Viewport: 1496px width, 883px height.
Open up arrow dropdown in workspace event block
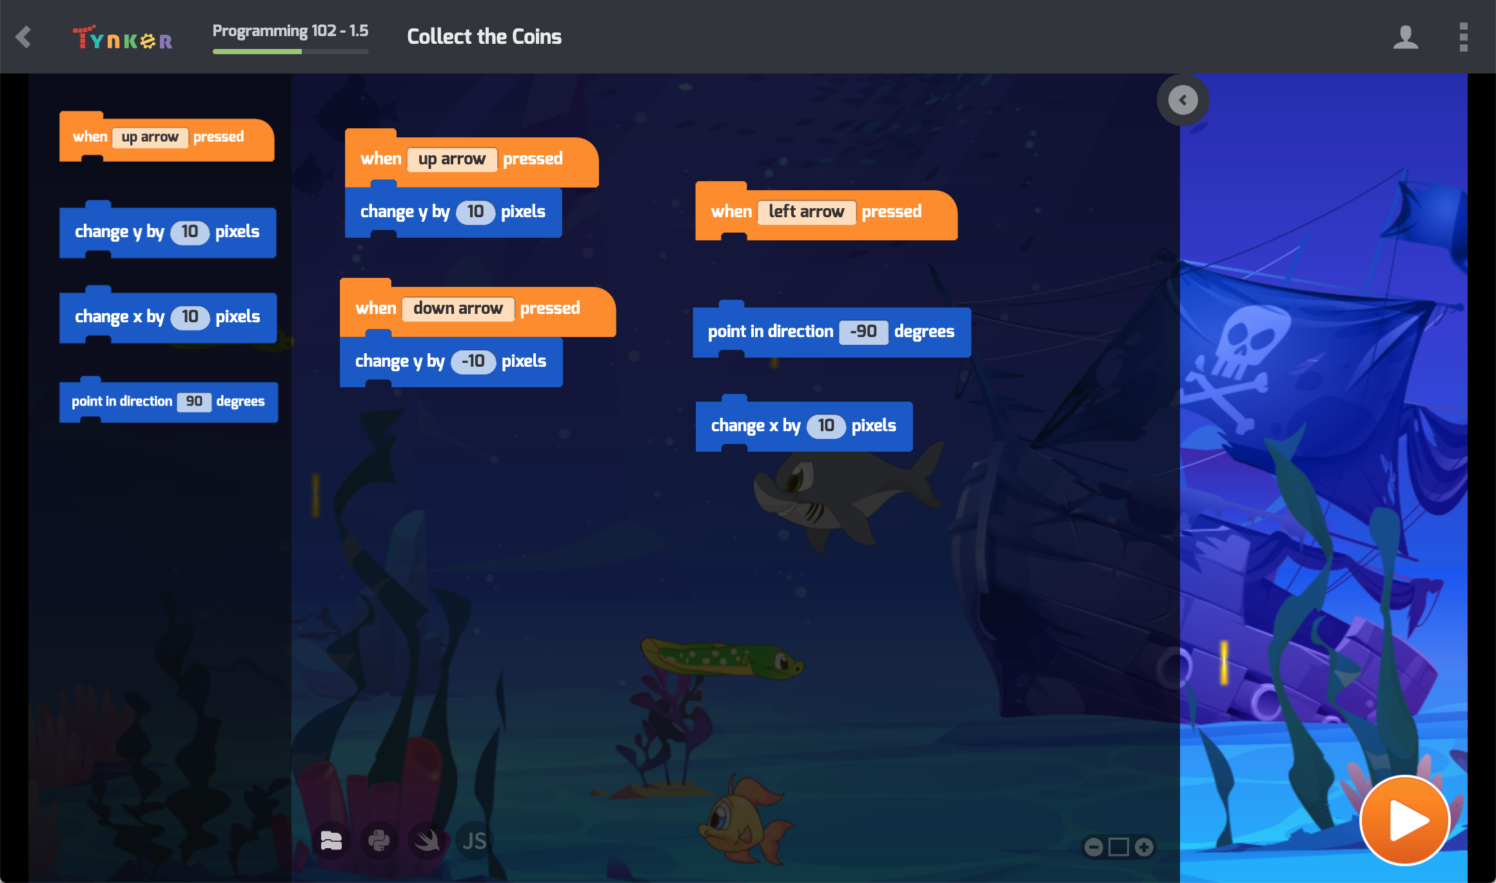click(x=452, y=159)
